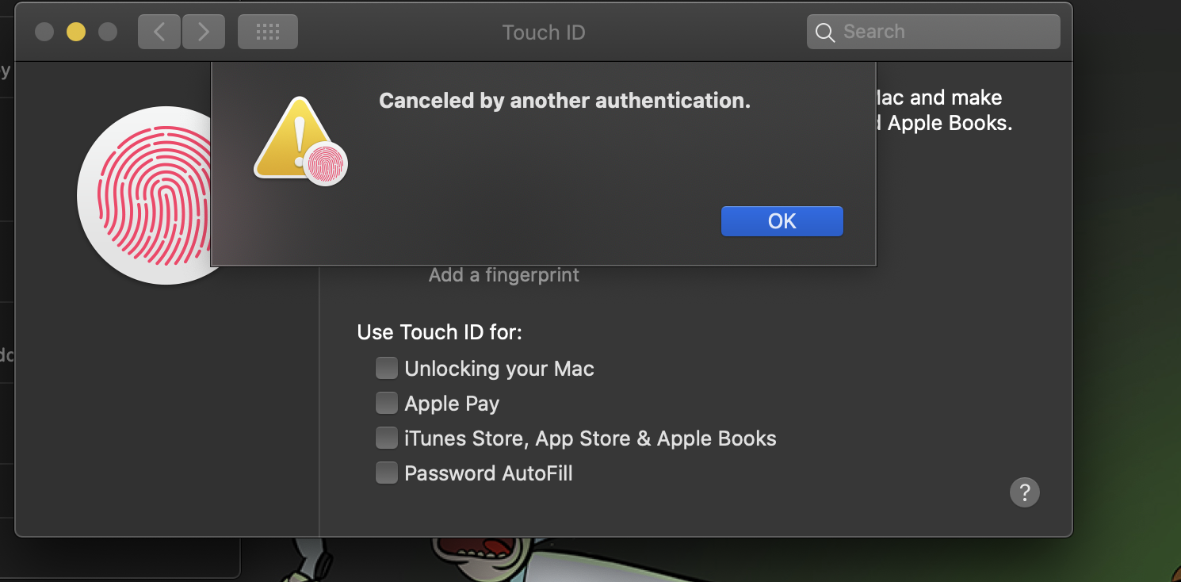Image resolution: width=1181 pixels, height=582 pixels.
Task: Select the partially visible sidebar item on the left
Action: [x=6, y=354]
